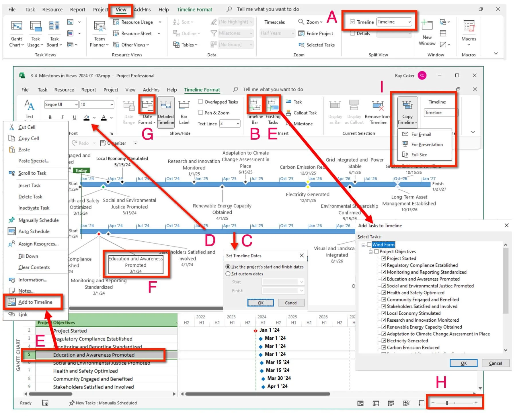Screen dimensions: 515x416
Task: Open the View tab in top ribbon
Action: [x=121, y=9]
